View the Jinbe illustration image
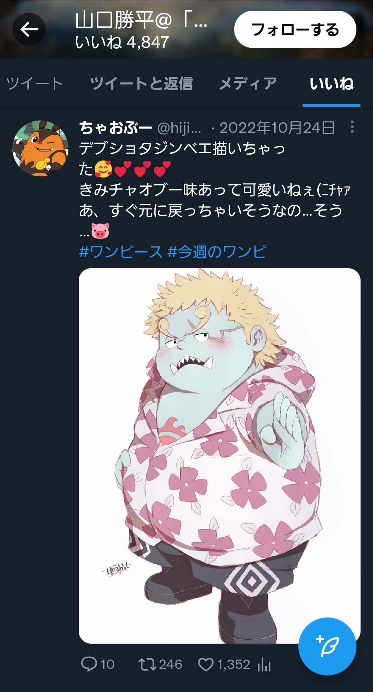 220,456
